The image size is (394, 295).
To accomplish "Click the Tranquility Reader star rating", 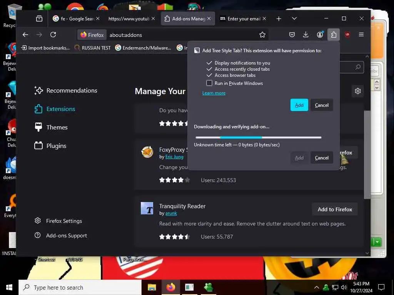I will 174,237.
